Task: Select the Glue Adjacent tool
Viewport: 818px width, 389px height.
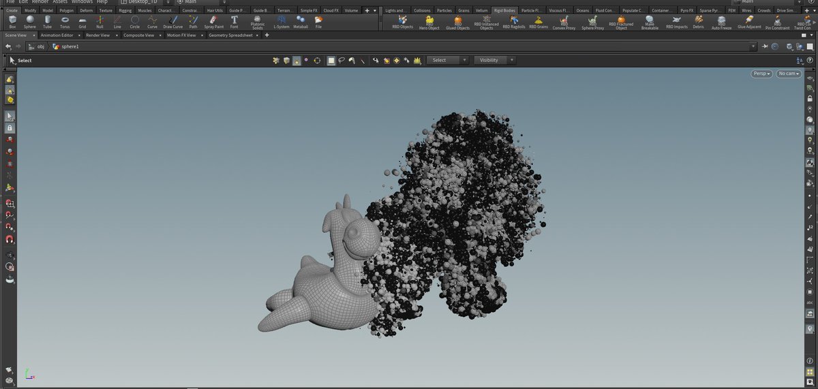Action: pos(749,22)
